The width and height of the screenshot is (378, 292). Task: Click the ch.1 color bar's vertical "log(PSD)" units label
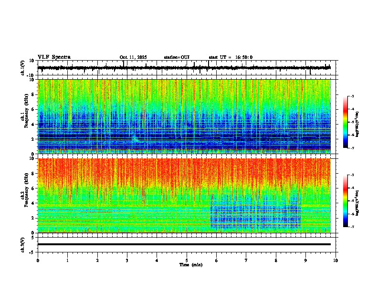[x=357, y=124]
